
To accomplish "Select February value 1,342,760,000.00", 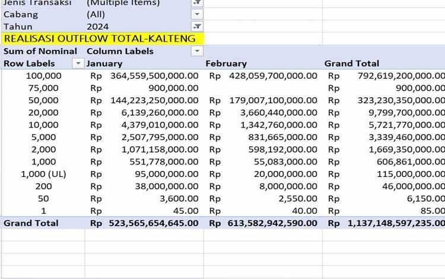I will (x=279, y=125).
